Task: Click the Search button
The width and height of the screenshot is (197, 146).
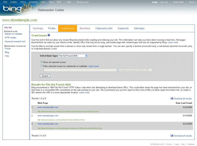Action: click(x=45, y=76)
